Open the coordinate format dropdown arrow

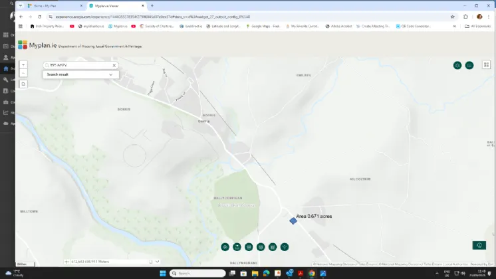(157, 262)
